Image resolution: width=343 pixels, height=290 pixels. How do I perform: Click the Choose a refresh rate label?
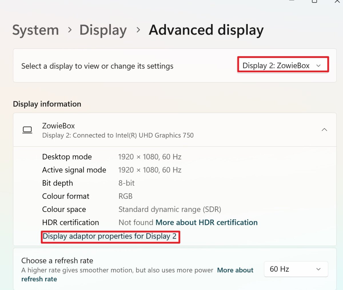click(x=57, y=260)
